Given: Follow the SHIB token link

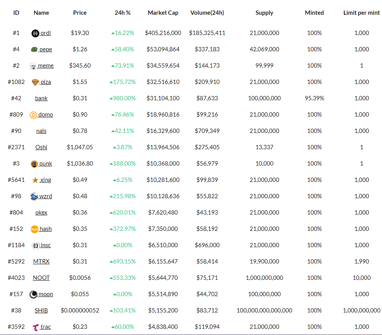Looking at the screenshot, I should point(41,311).
